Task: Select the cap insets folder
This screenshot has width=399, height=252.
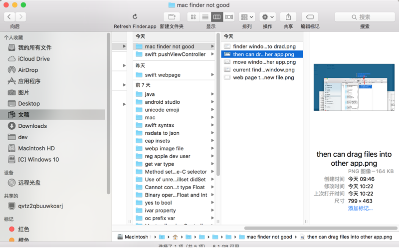Action: click(174, 141)
